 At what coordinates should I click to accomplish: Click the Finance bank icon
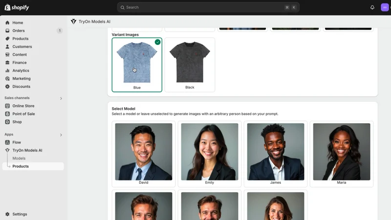click(7, 63)
